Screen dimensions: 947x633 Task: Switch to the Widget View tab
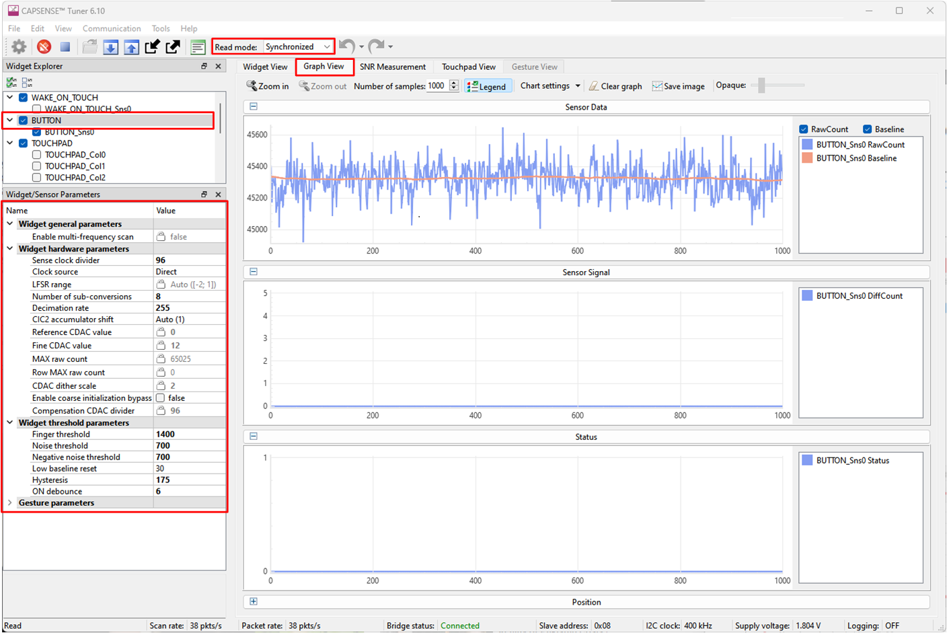265,67
